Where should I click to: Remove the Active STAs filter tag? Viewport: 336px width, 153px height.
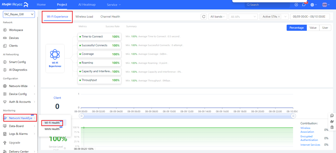(x=279, y=17)
